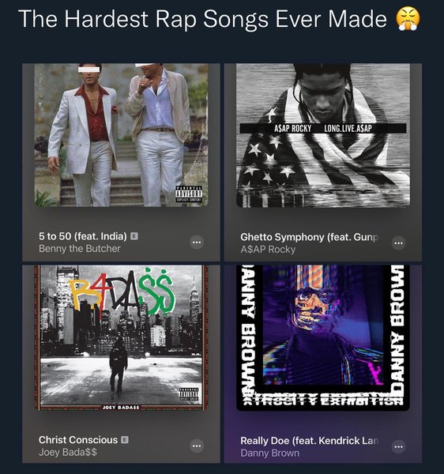Select the Christ Conscious song title

(x=78, y=440)
